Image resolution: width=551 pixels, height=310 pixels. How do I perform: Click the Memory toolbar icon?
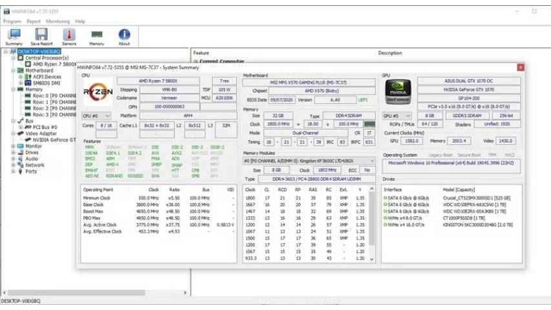(x=97, y=34)
